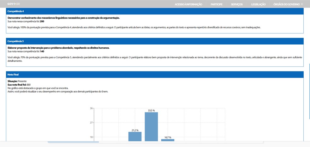This screenshot has height=147, width=310.
Task: Click the Competência 5 header bar
Action: pyautogui.click(x=155, y=41)
